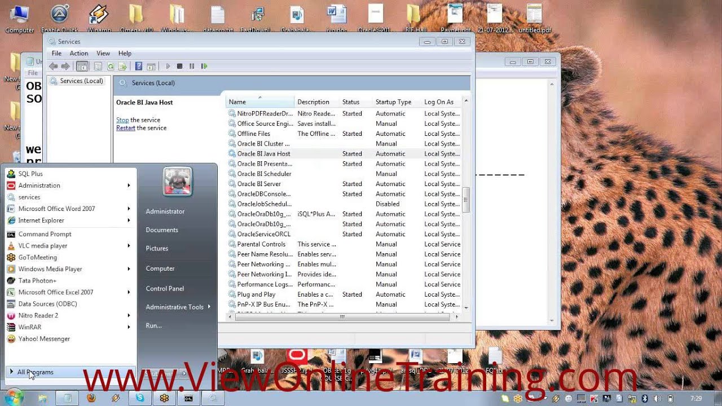The height and width of the screenshot is (406, 722).
Task: Select the OracleServiceORCL service
Action: (344, 234)
